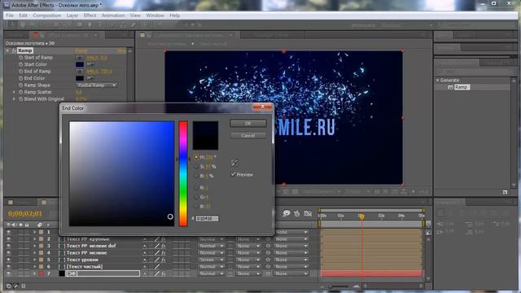
Task: Open the Screen blend mode dropdown on layer 5
Action: coord(211,260)
